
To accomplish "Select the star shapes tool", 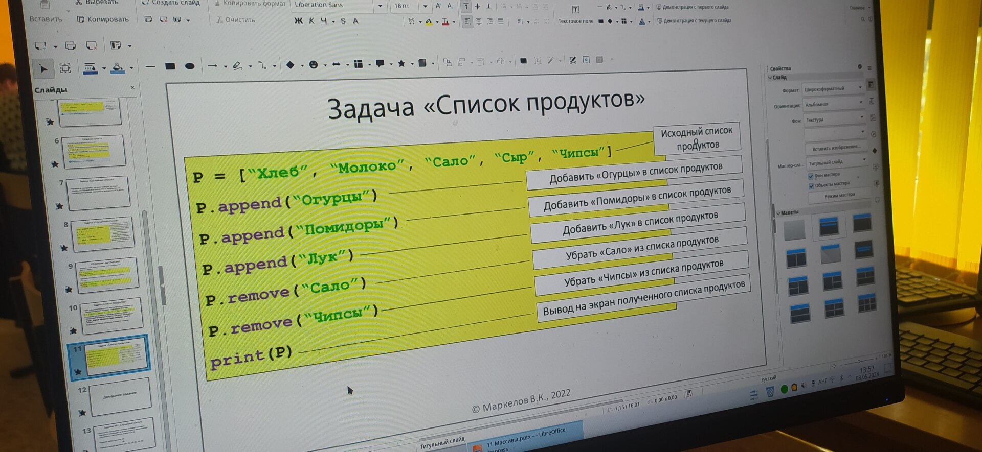I will [401, 63].
